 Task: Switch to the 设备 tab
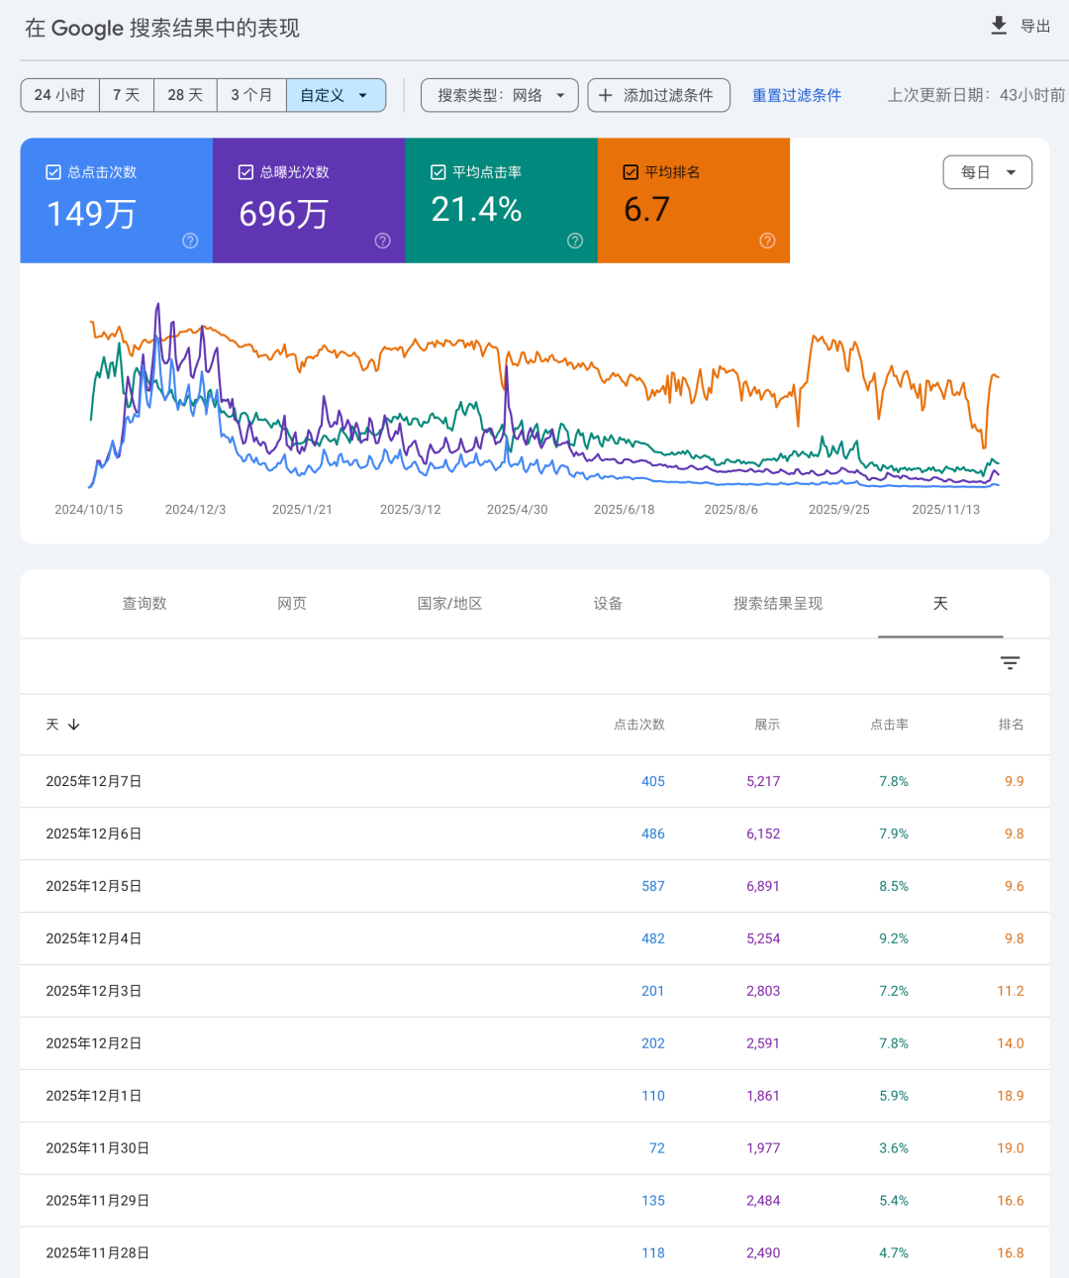pyautogui.click(x=607, y=603)
